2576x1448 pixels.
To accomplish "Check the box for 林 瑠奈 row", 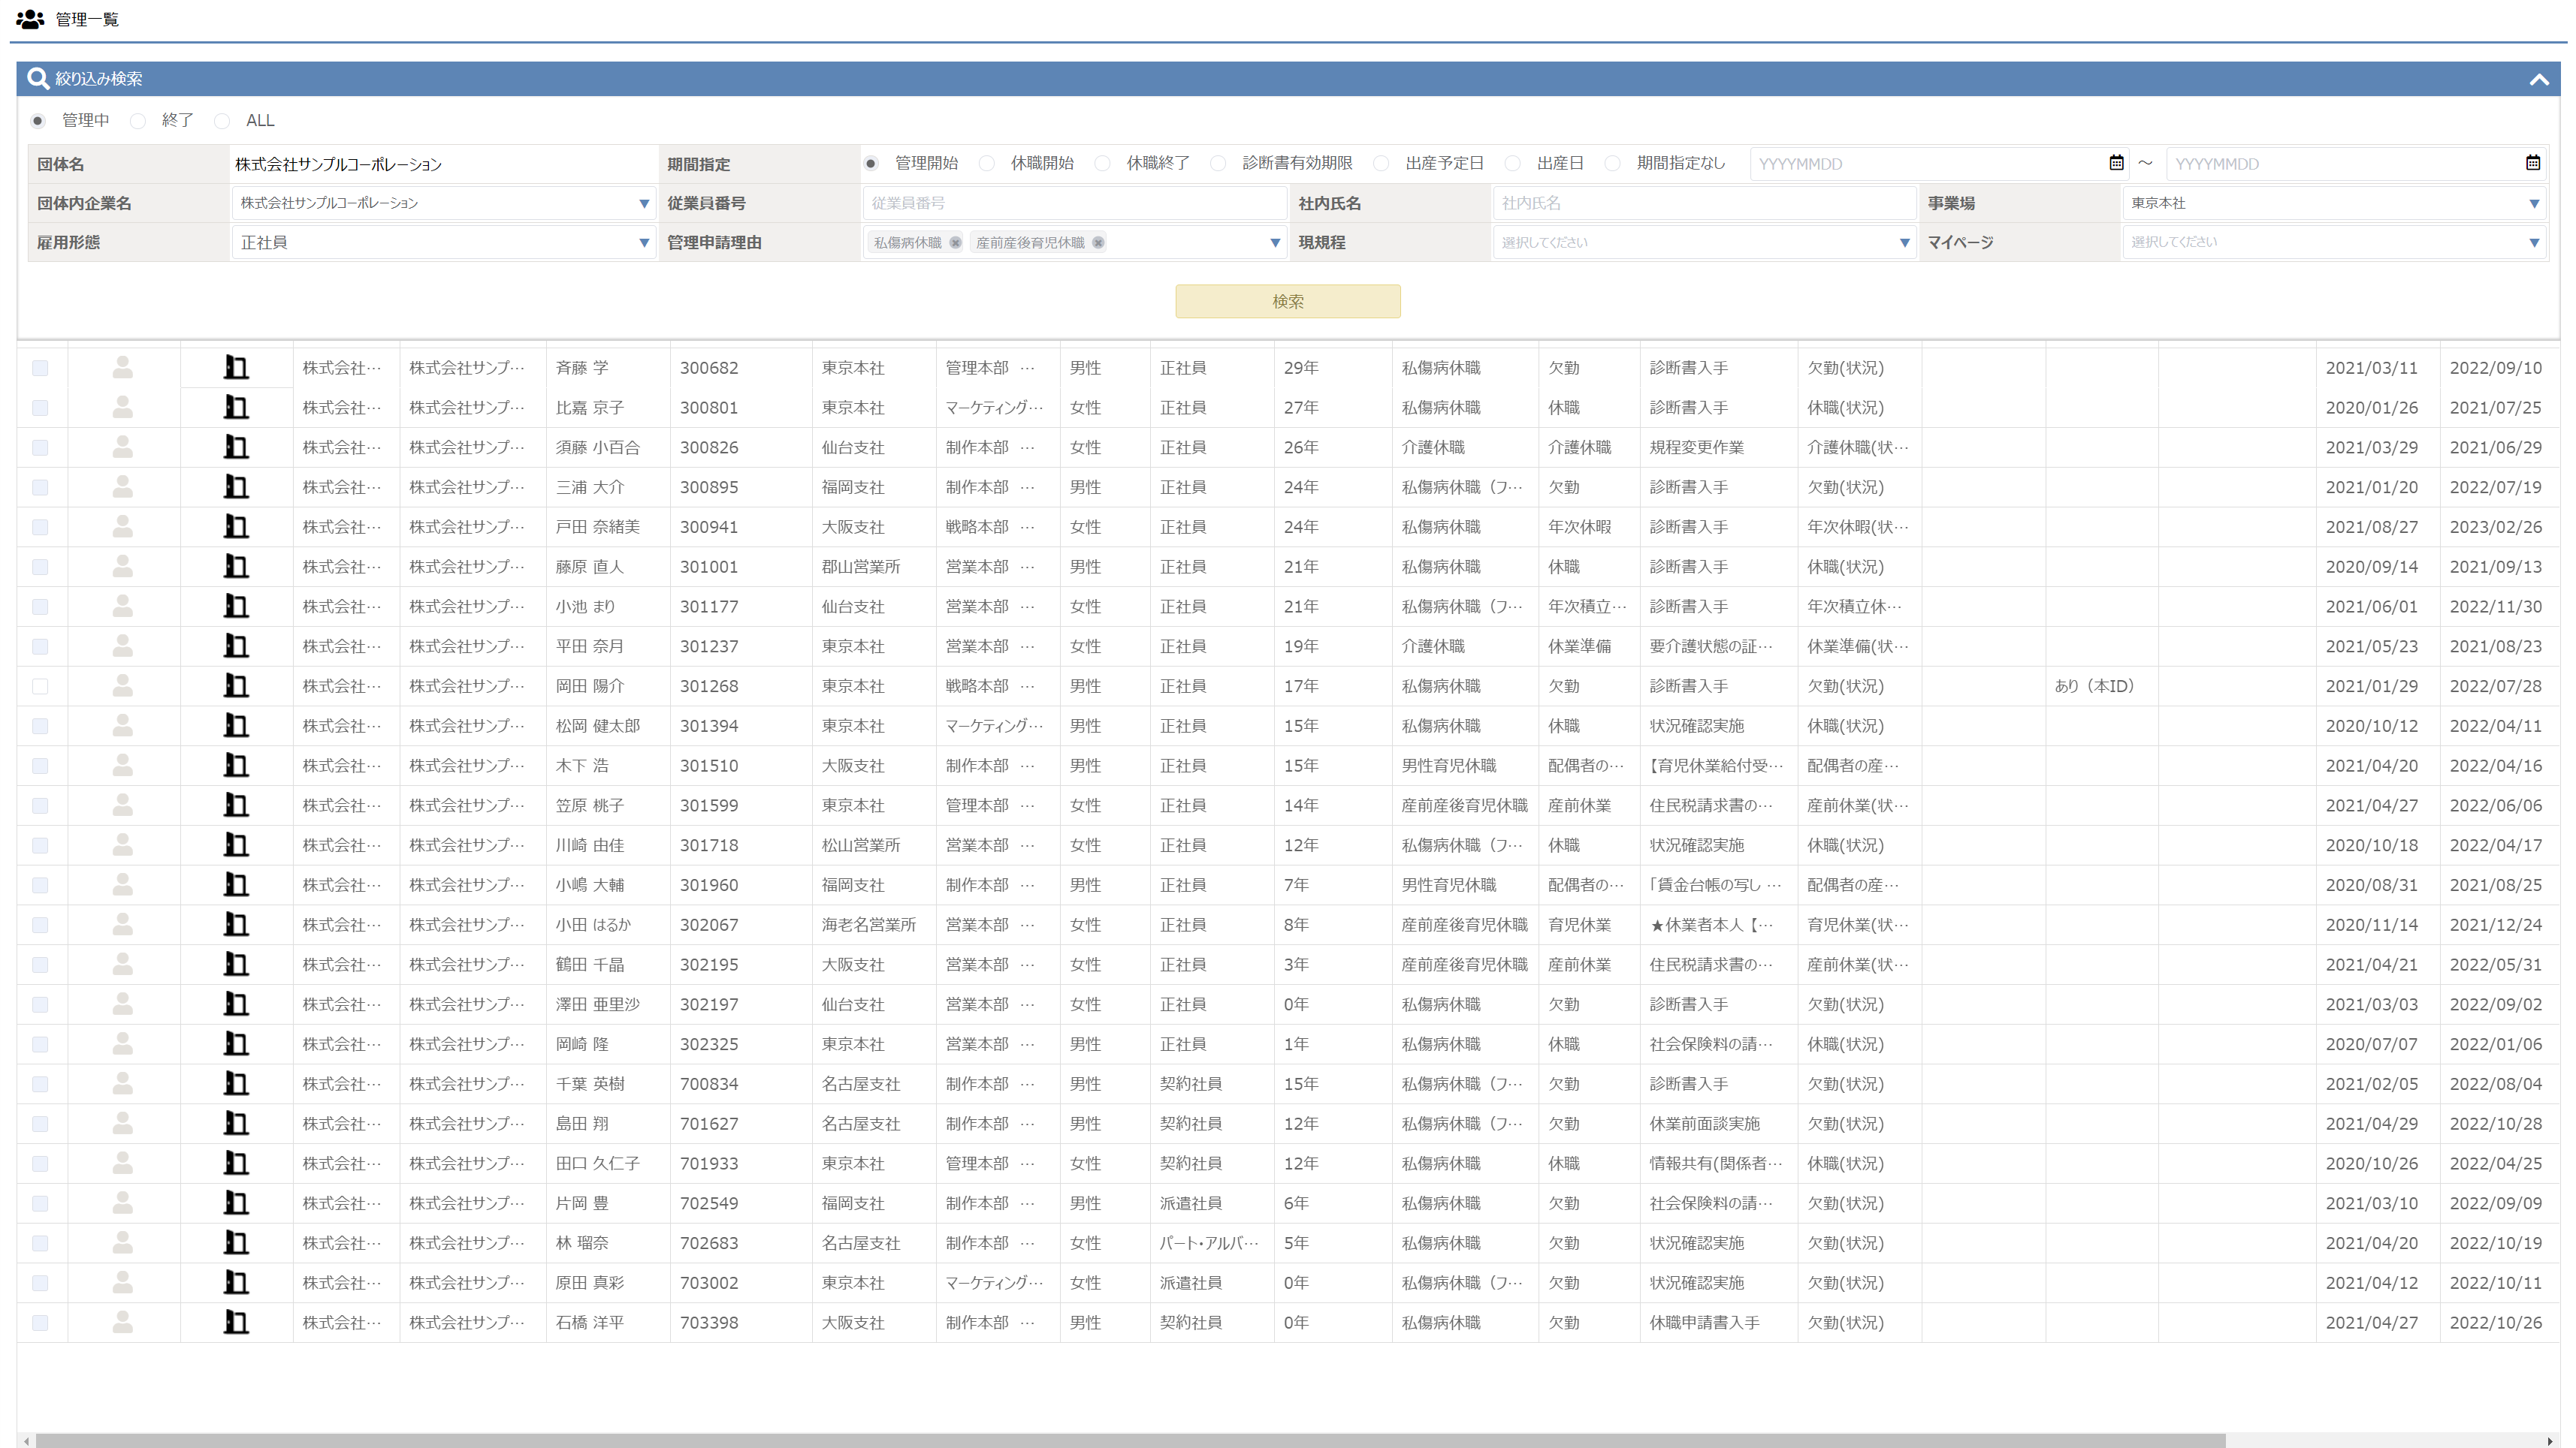I will point(40,1243).
